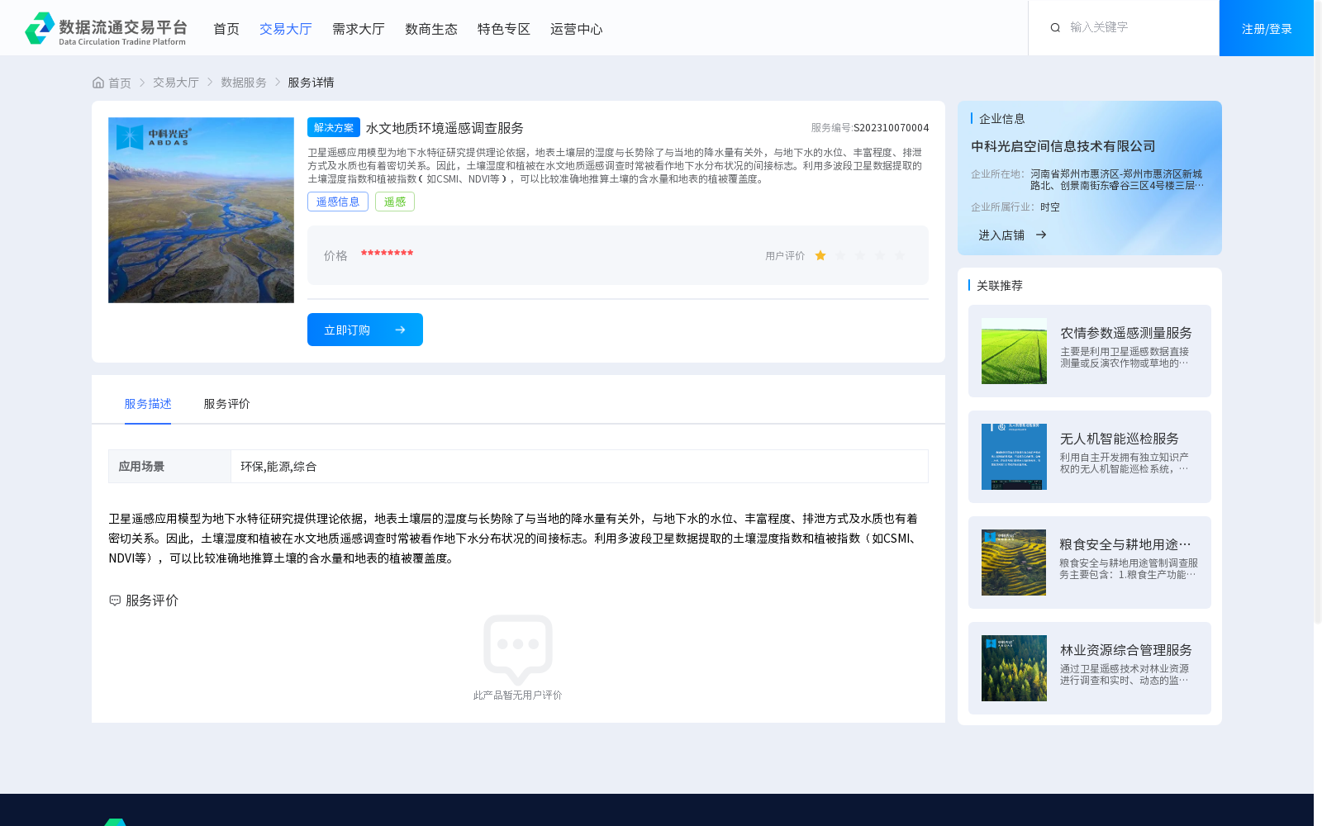This screenshot has width=1322, height=826.
Task: Click the empty review speech bubble icon
Action: pos(518,649)
